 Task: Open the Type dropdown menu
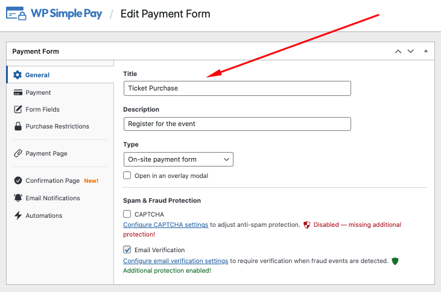[x=178, y=159]
